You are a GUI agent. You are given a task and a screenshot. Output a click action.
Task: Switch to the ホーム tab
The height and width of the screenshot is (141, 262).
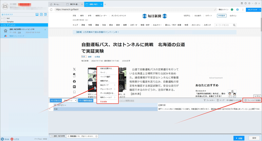coord(57,4)
